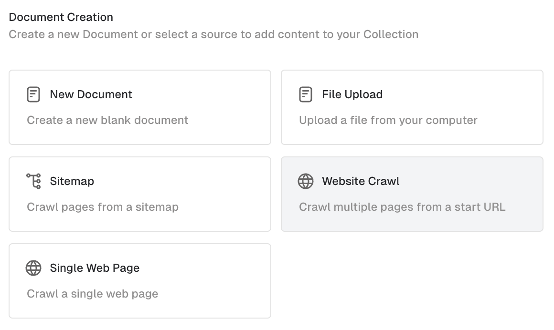Image resolution: width=554 pixels, height=330 pixels.
Task: Click "Crawl a single web page" description
Action: tap(93, 294)
